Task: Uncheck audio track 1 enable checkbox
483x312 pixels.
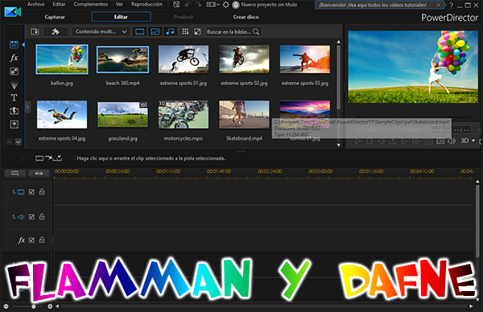Action: click(x=31, y=217)
